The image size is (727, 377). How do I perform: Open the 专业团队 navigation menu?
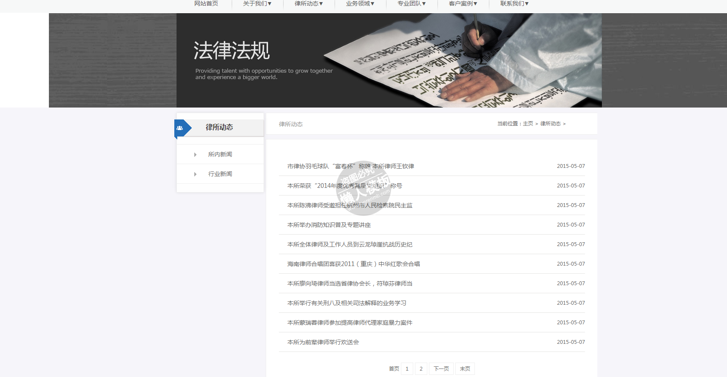click(x=412, y=4)
